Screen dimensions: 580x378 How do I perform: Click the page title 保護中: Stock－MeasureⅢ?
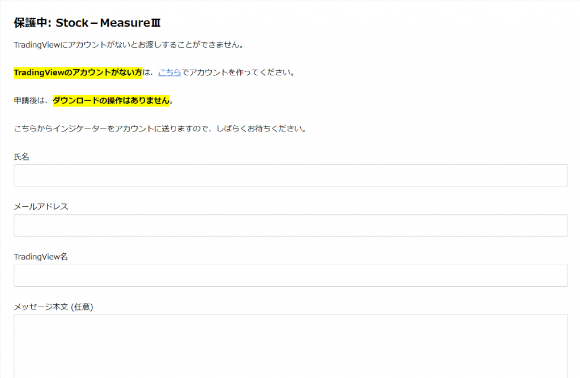87,23
